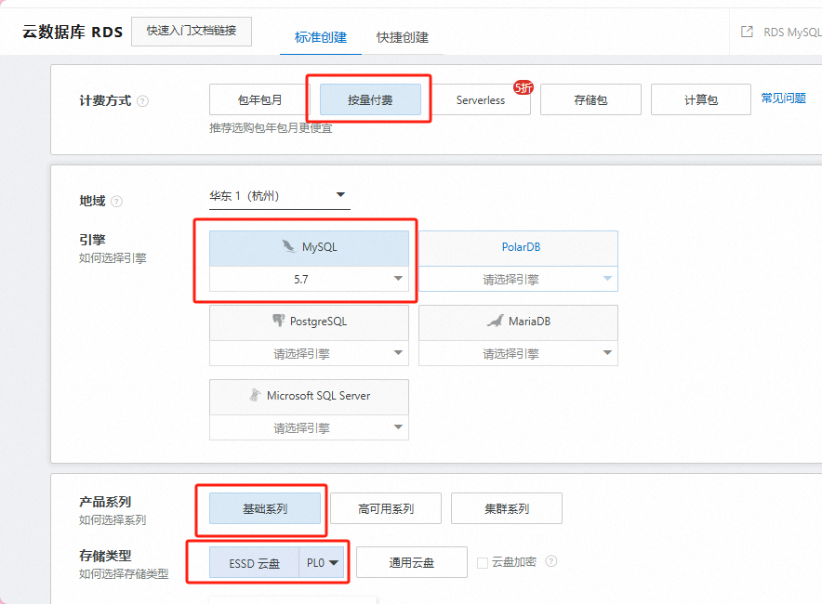Select 通用云盘 storage type
Screen dimensions: 822x604
412,562
